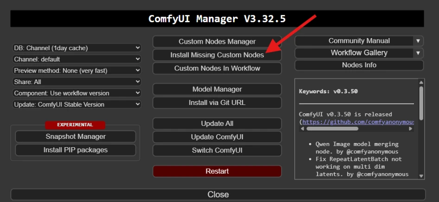Open Custom Nodes In Workflow
439x202 pixels.
click(217, 68)
